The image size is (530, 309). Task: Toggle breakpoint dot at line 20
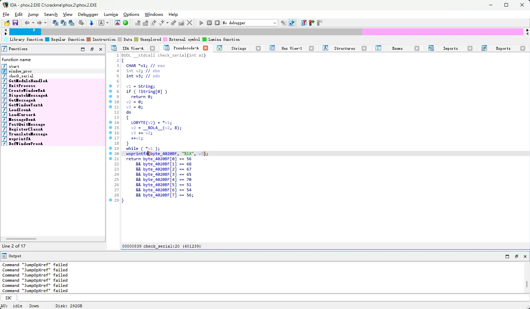pyautogui.click(x=111, y=154)
